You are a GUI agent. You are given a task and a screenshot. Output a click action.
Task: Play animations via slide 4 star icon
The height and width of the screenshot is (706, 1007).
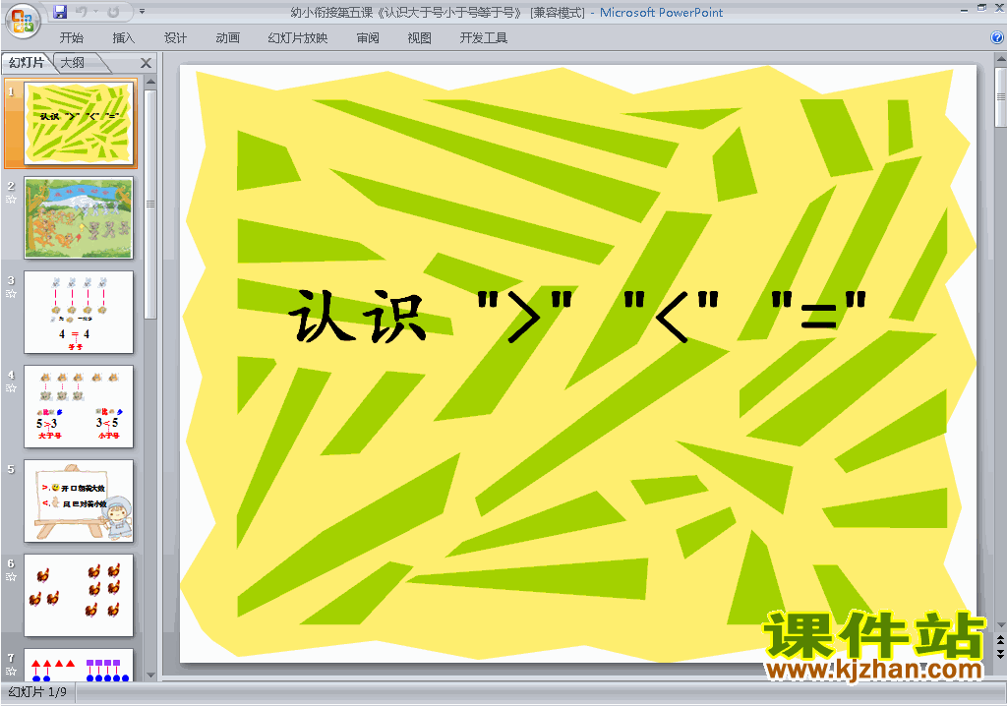pos(11,388)
